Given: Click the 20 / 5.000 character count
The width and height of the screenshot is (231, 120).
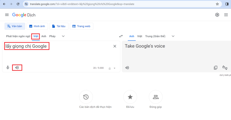Looking at the screenshot, I should click(x=99, y=68).
